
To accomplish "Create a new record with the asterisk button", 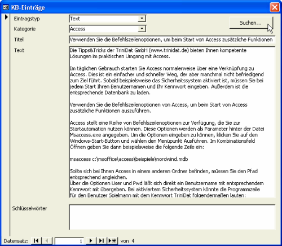I will point(112,240).
